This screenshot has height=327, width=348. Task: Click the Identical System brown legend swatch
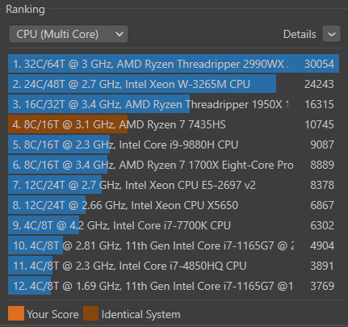coord(90,313)
